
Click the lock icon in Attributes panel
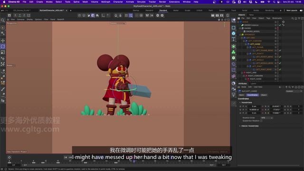[296, 87]
